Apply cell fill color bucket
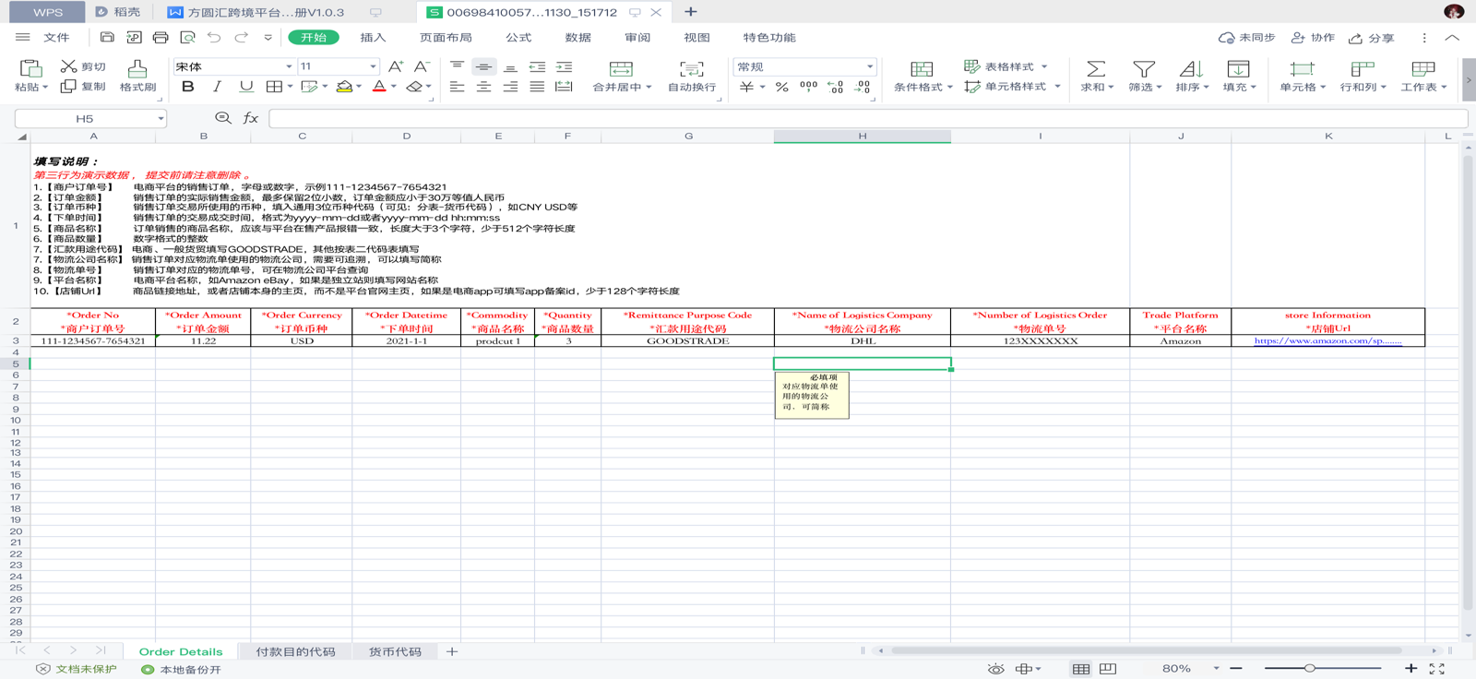The height and width of the screenshot is (679, 1476). point(344,87)
